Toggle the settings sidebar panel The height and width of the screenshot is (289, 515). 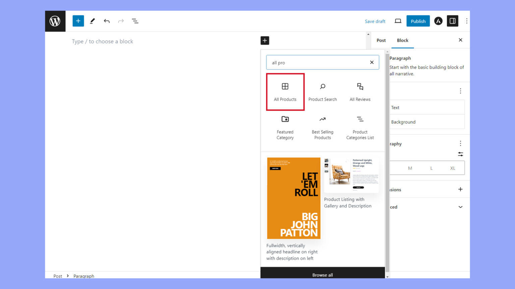click(x=452, y=21)
